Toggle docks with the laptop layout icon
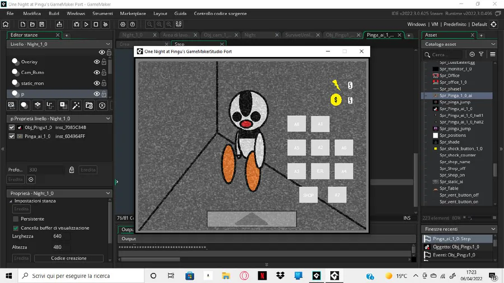Screen dimensions: 504x283 (179, 25)
